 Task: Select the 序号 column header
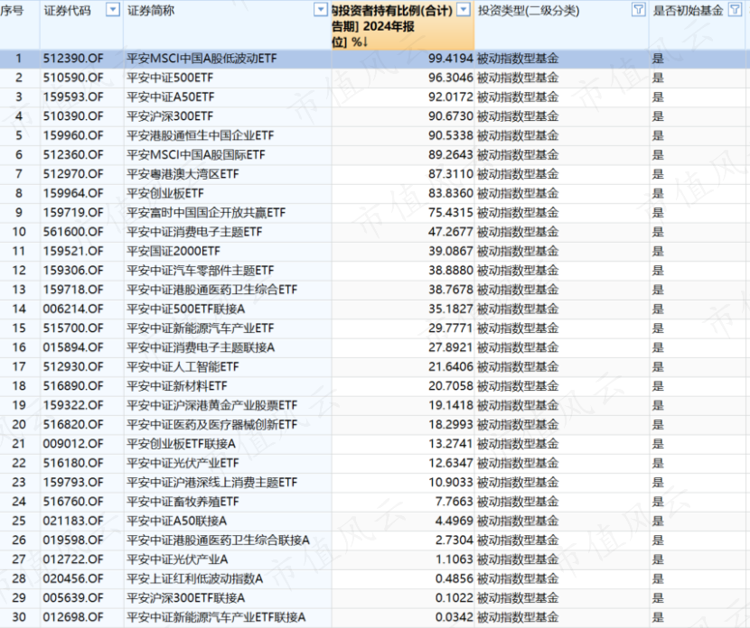[12, 11]
